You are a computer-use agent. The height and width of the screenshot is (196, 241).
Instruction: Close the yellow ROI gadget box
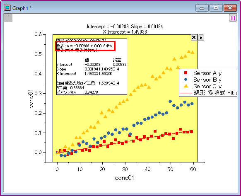pyautogui.click(x=194, y=38)
